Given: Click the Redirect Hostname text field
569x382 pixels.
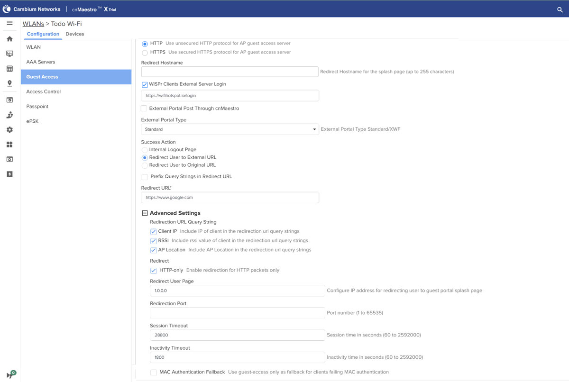Looking at the screenshot, I should pos(229,72).
